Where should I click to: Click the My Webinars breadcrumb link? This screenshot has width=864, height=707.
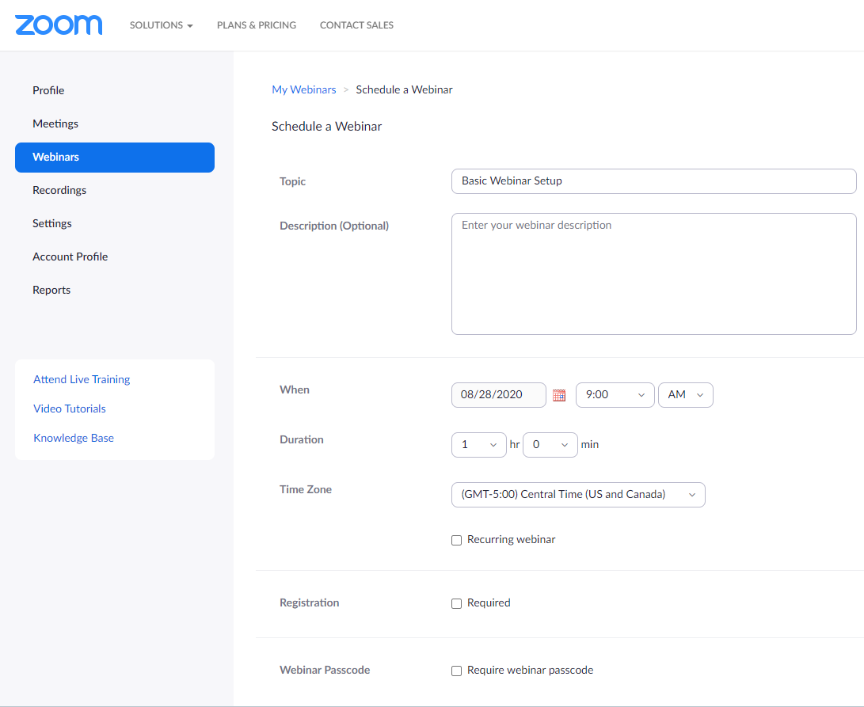(304, 89)
